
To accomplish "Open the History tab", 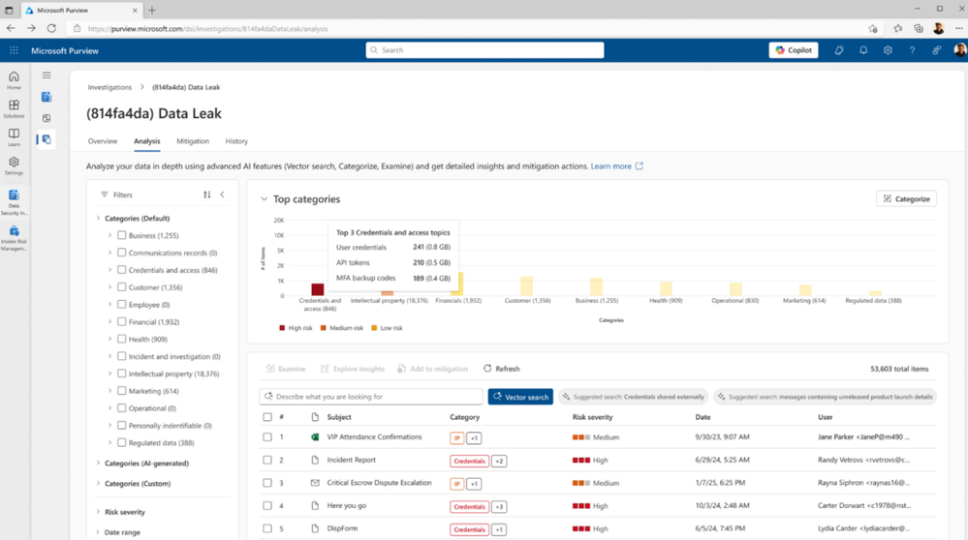I will pyautogui.click(x=236, y=141).
